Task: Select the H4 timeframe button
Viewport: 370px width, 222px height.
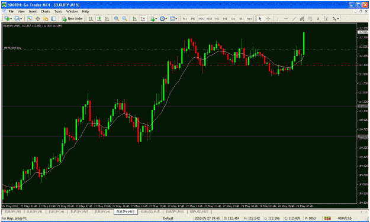Action: point(225,18)
